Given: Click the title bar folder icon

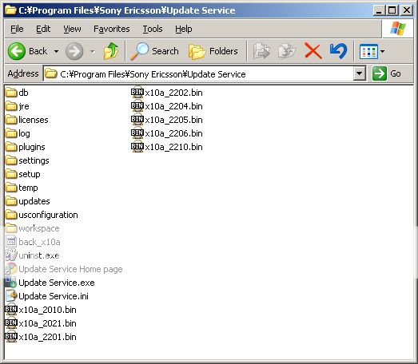Looking at the screenshot, I should tap(10, 10).
